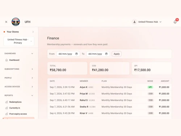Close the sidebar with the X icon
Image resolution: width=181 pixels, height=136 pixels.
tap(6, 22)
